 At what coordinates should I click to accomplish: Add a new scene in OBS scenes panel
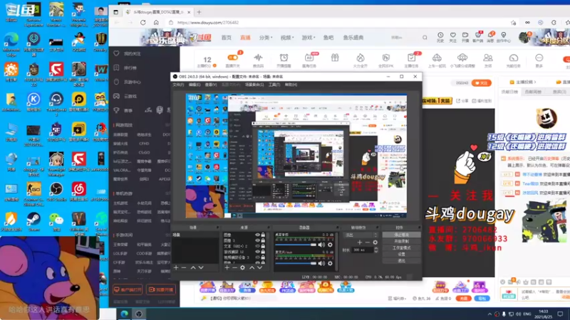(x=176, y=268)
